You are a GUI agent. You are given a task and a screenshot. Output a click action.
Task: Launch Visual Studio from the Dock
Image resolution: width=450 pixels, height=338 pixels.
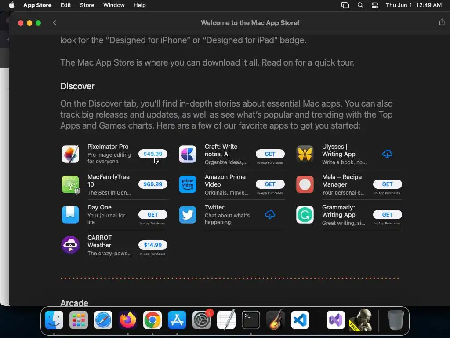tap(335, 320)
